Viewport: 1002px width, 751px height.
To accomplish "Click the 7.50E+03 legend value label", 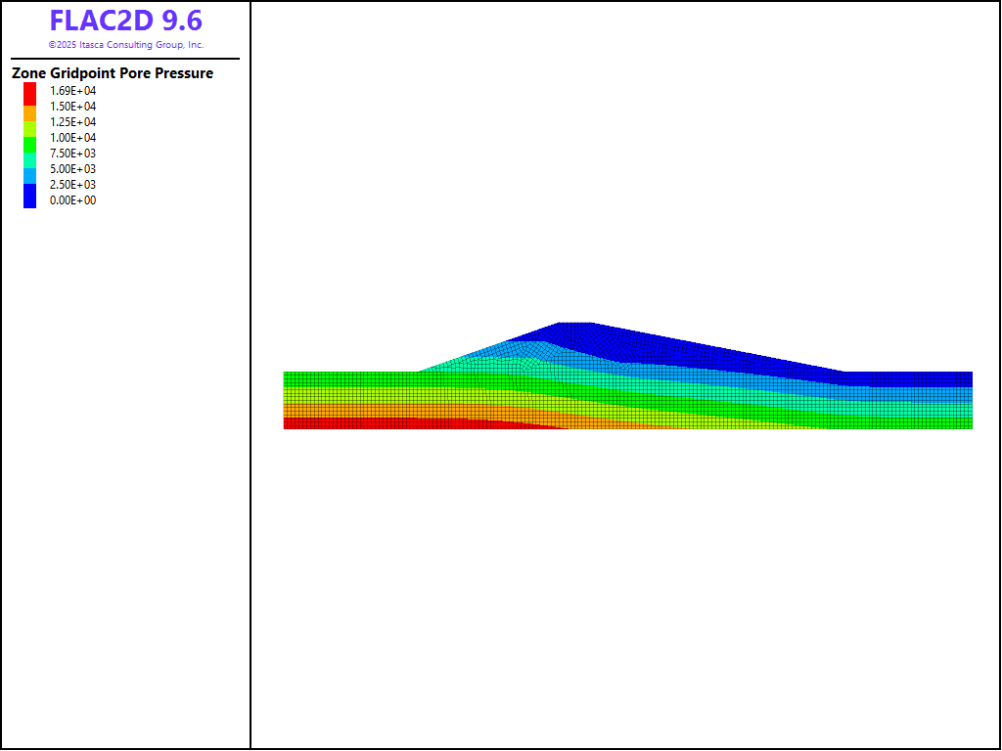I will pyautogui.click(x=73, y=154).
